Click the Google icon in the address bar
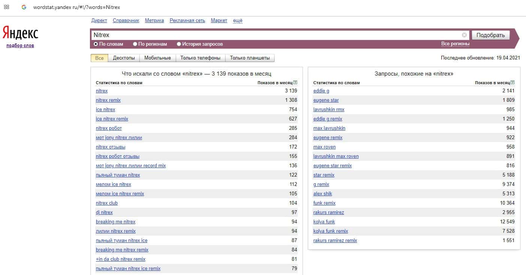The height and width of the screenshot is (275, 526). click(24, 7)
